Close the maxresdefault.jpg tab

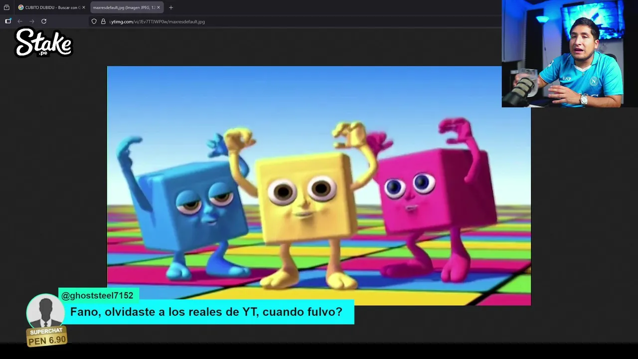coord(159,7)
